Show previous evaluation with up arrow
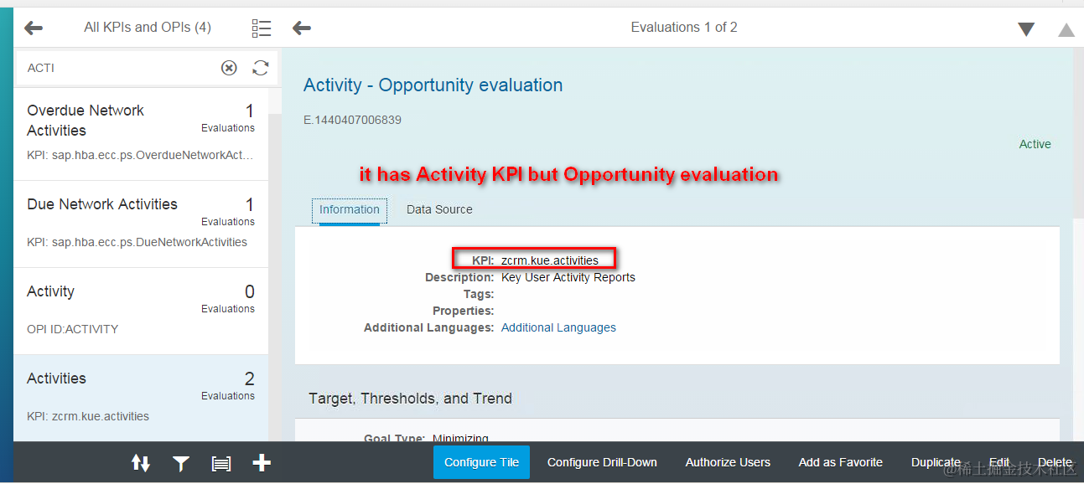The height and width of the screenshot is (484, 1084). pos(1066,29)
